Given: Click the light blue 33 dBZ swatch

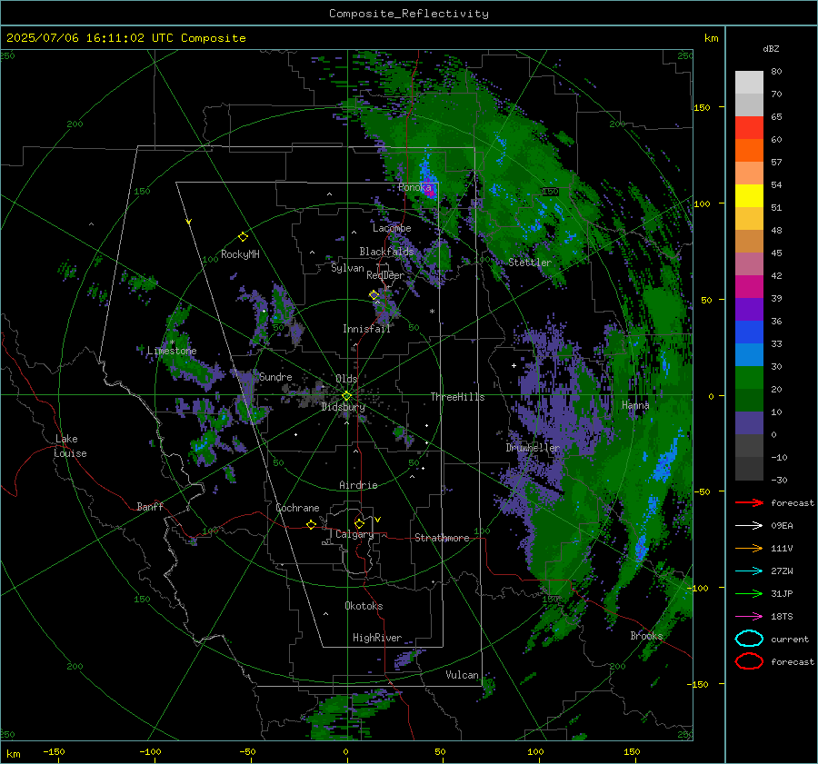Looking at the screenshot, I should coord(749,354).
